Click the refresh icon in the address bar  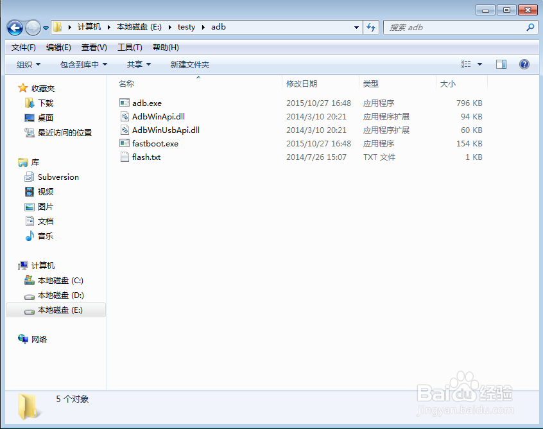pyautogui.click(x=371, y=27)
